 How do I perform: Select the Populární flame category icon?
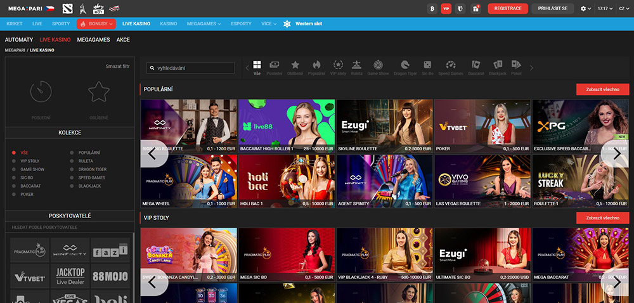[316, 65]
